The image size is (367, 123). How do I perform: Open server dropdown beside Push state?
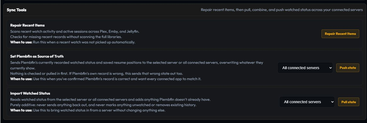pos(305,68)
